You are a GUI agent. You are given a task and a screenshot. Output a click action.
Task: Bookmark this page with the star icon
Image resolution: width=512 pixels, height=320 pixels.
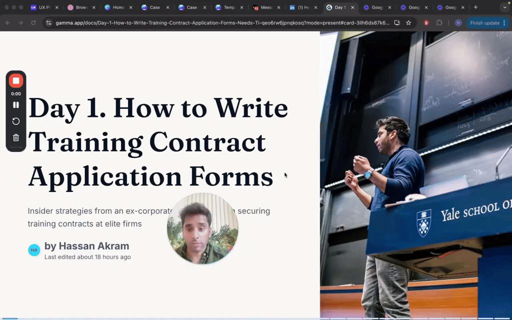408,23
